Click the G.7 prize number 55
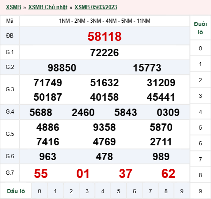The width and height of the screenshot is (211, 199). tap(41, 173)
